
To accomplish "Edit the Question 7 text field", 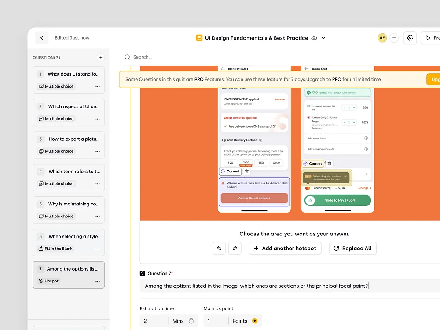I will click(x=290, y=286).
